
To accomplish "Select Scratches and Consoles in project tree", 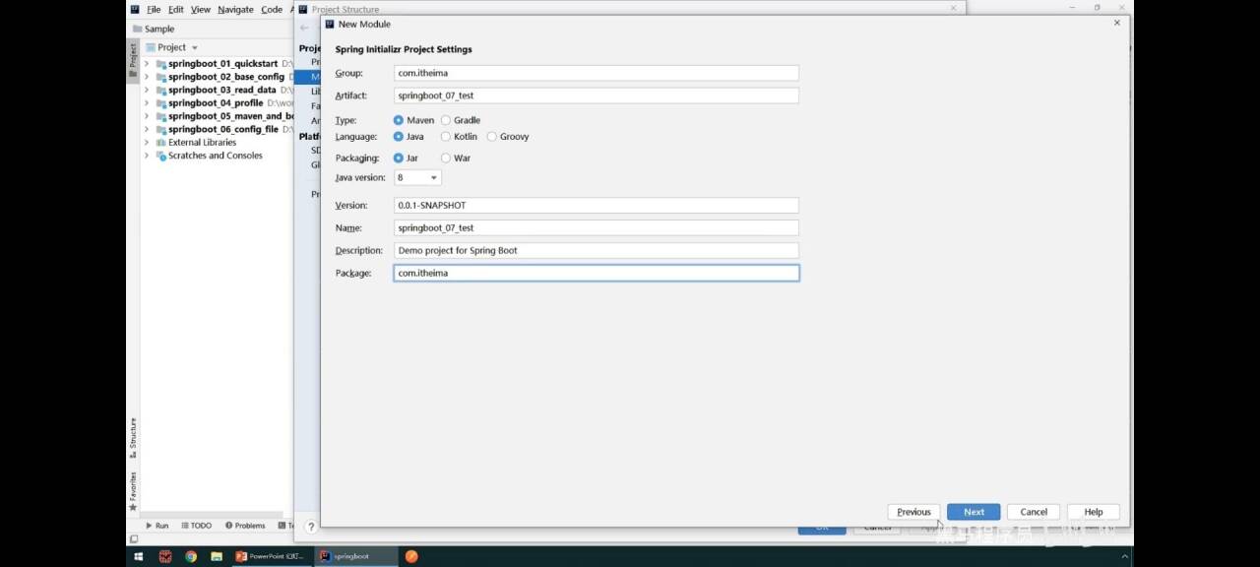I will coord(215,156).
